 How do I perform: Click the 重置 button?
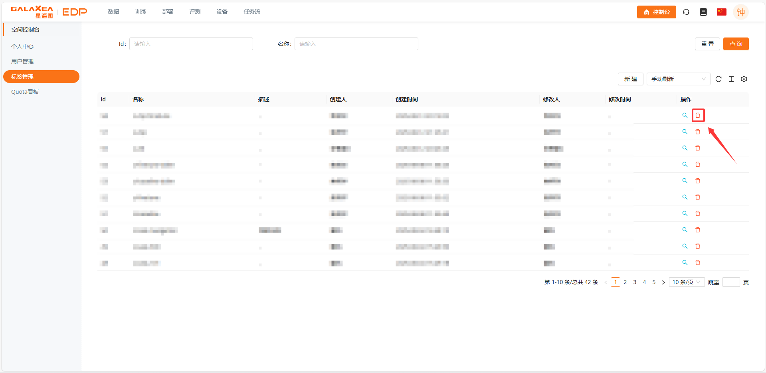707,44
